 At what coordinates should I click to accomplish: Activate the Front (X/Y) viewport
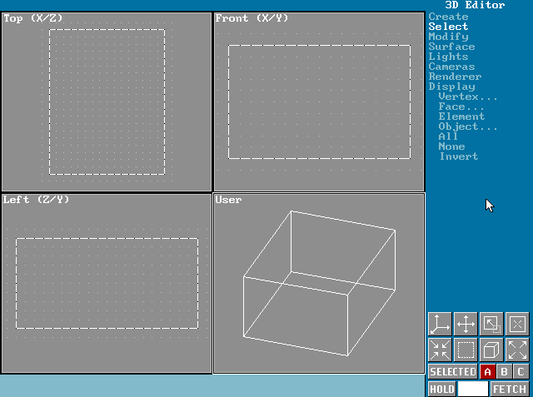pos(319,102)
